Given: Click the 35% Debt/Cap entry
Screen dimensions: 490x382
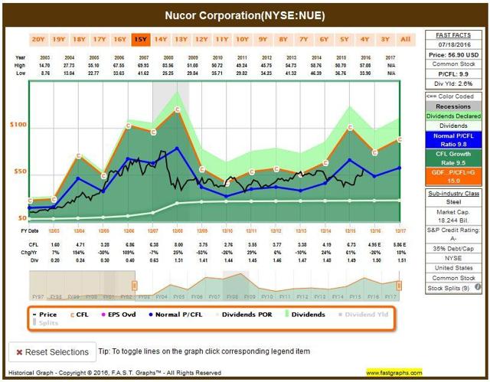Looking at the screenshot, I should coord(453,249).
